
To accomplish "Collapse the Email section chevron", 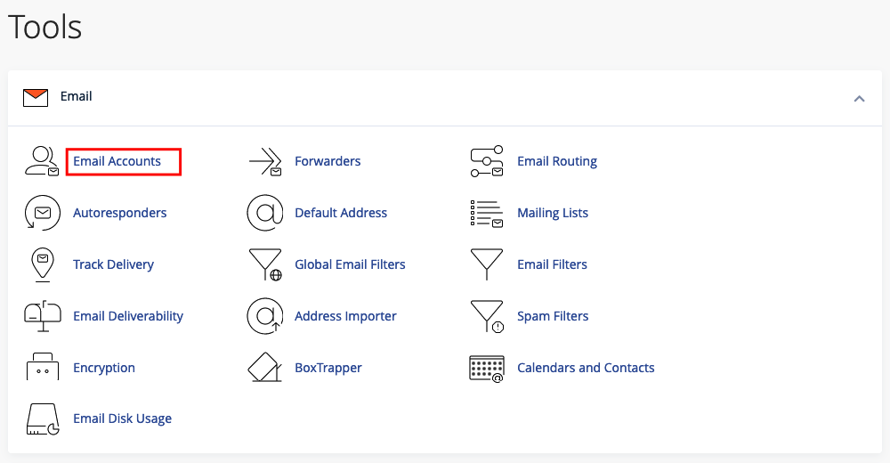I will point(859,98).
